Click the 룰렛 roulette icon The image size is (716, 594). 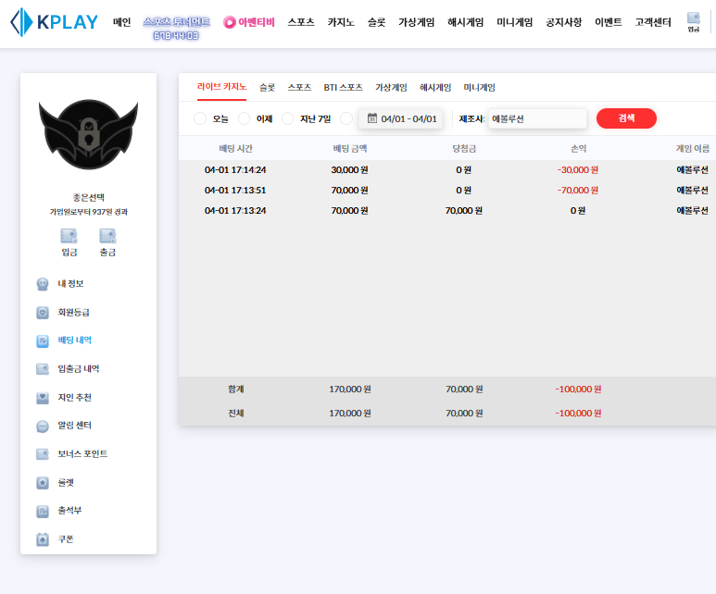pos(43,483)
